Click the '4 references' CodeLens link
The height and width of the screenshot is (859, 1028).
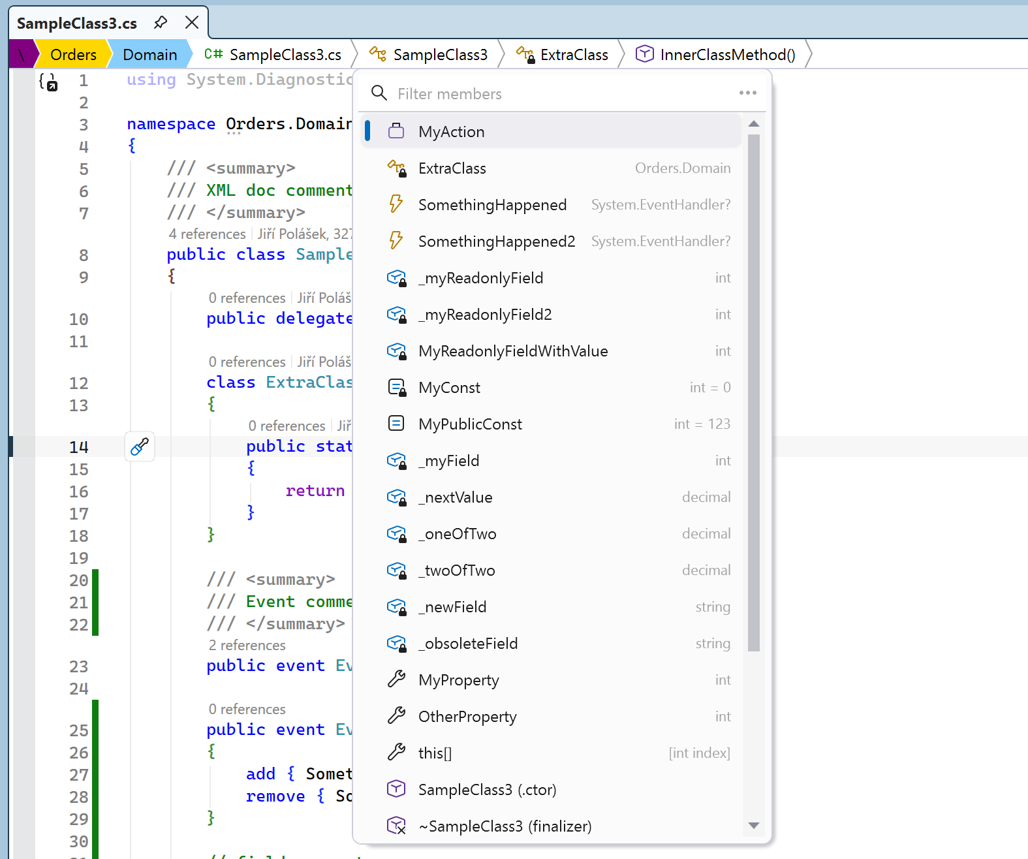pos(207,234)
